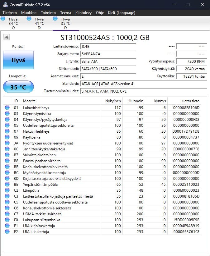
Task: Open the Teema menu
Action: (x=65, y=13)
